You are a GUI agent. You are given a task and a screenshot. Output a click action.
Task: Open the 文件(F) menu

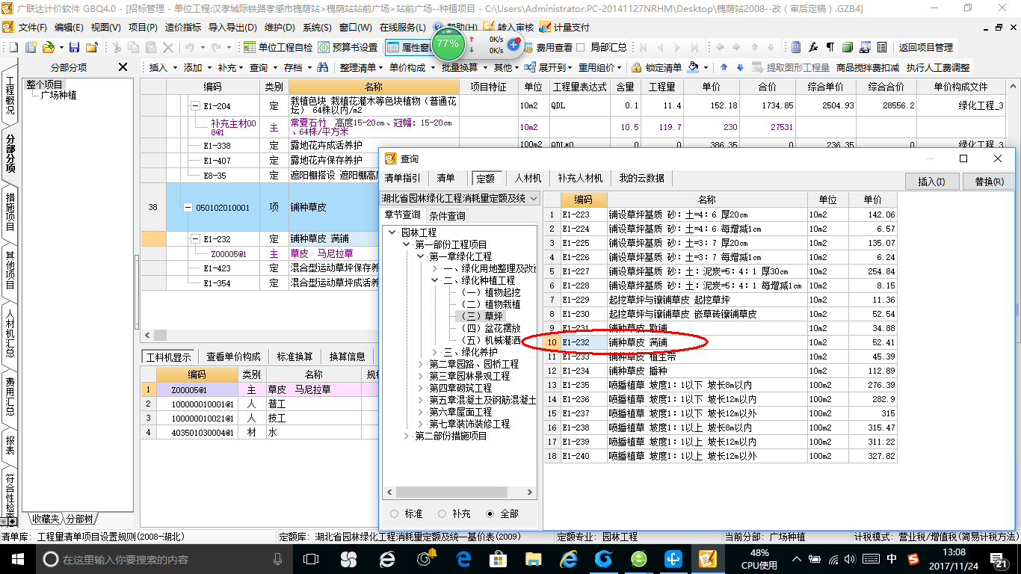pyautogui.click(x=33, y=28)
